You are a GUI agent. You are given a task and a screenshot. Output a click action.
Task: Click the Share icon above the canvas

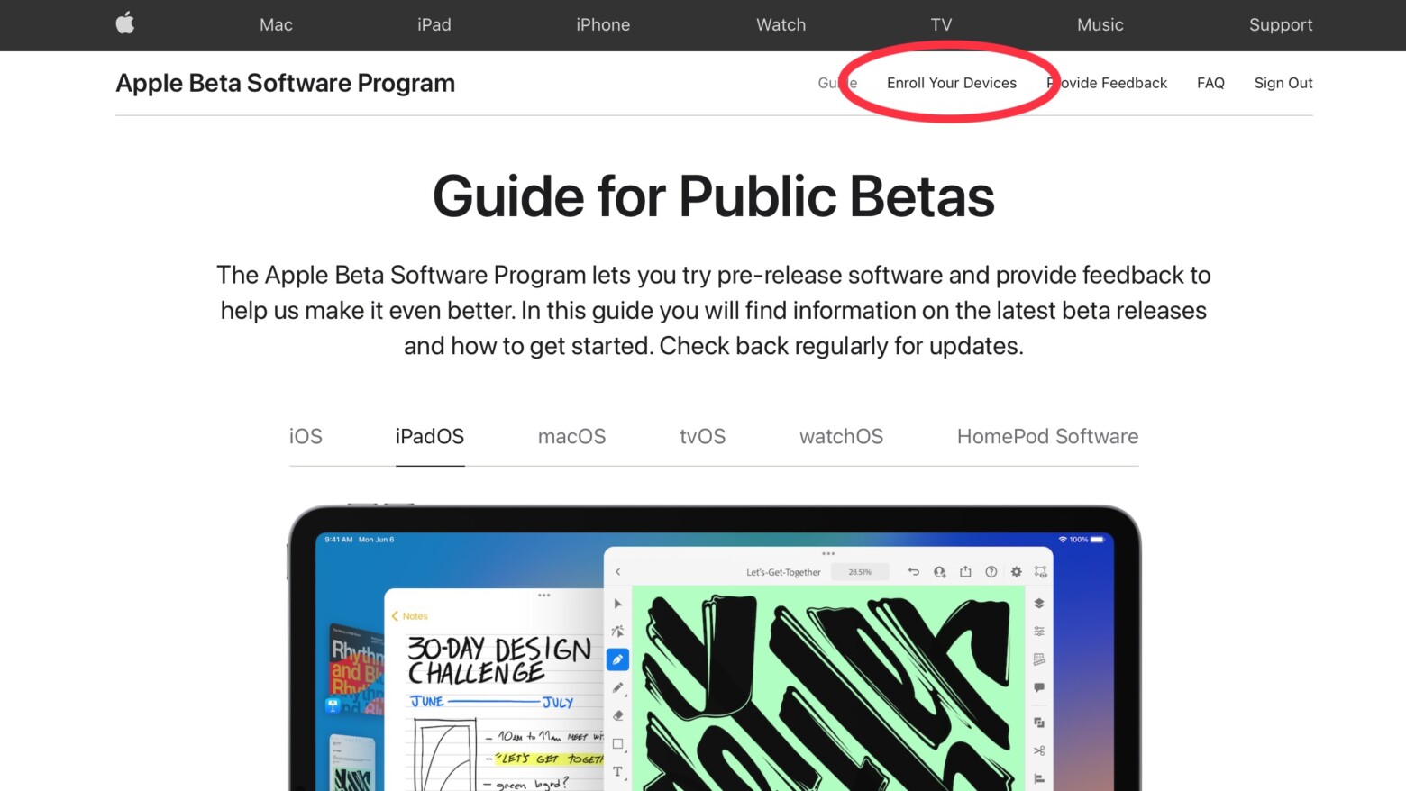coord(965,571)
